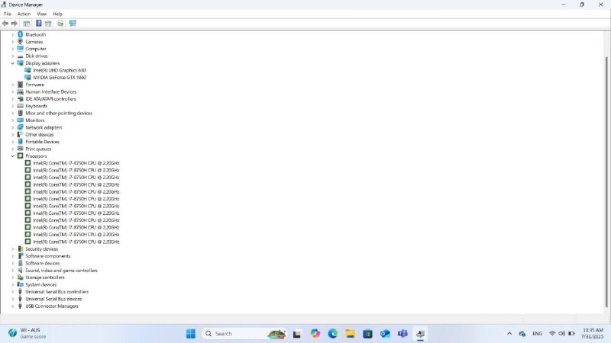Click the Network adapters category icon
Image resolution: width=611 pixels, height=343 pixels.
click(21, 127)
